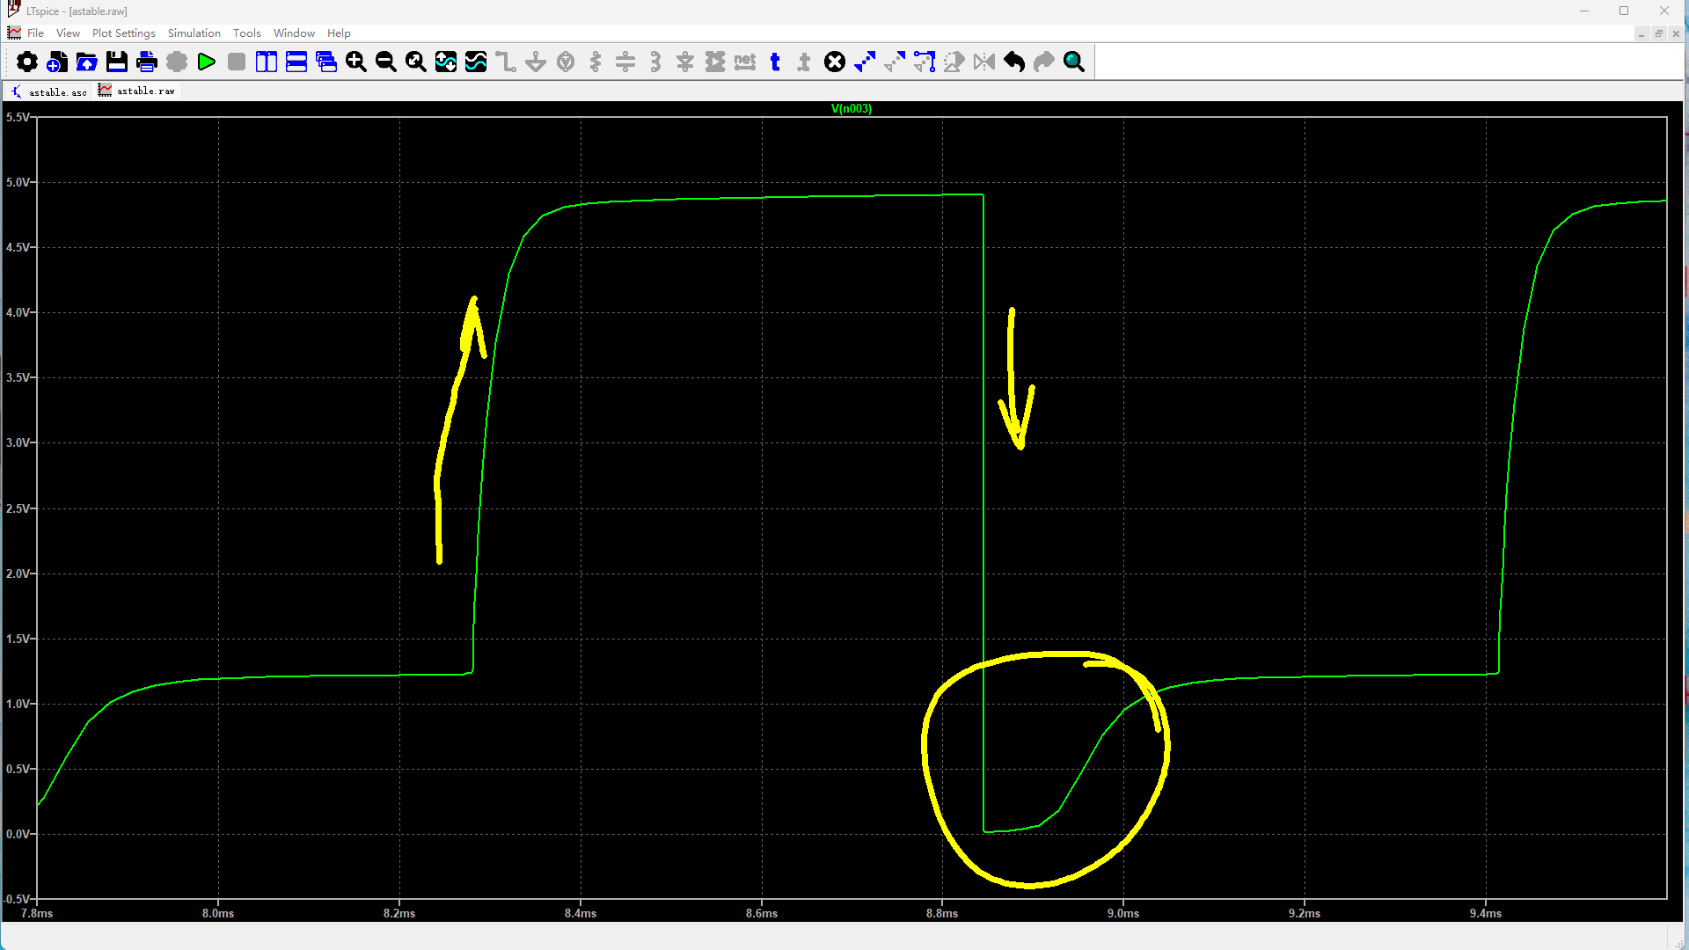
Task: Open the View menu
Action: pos(68,33)
